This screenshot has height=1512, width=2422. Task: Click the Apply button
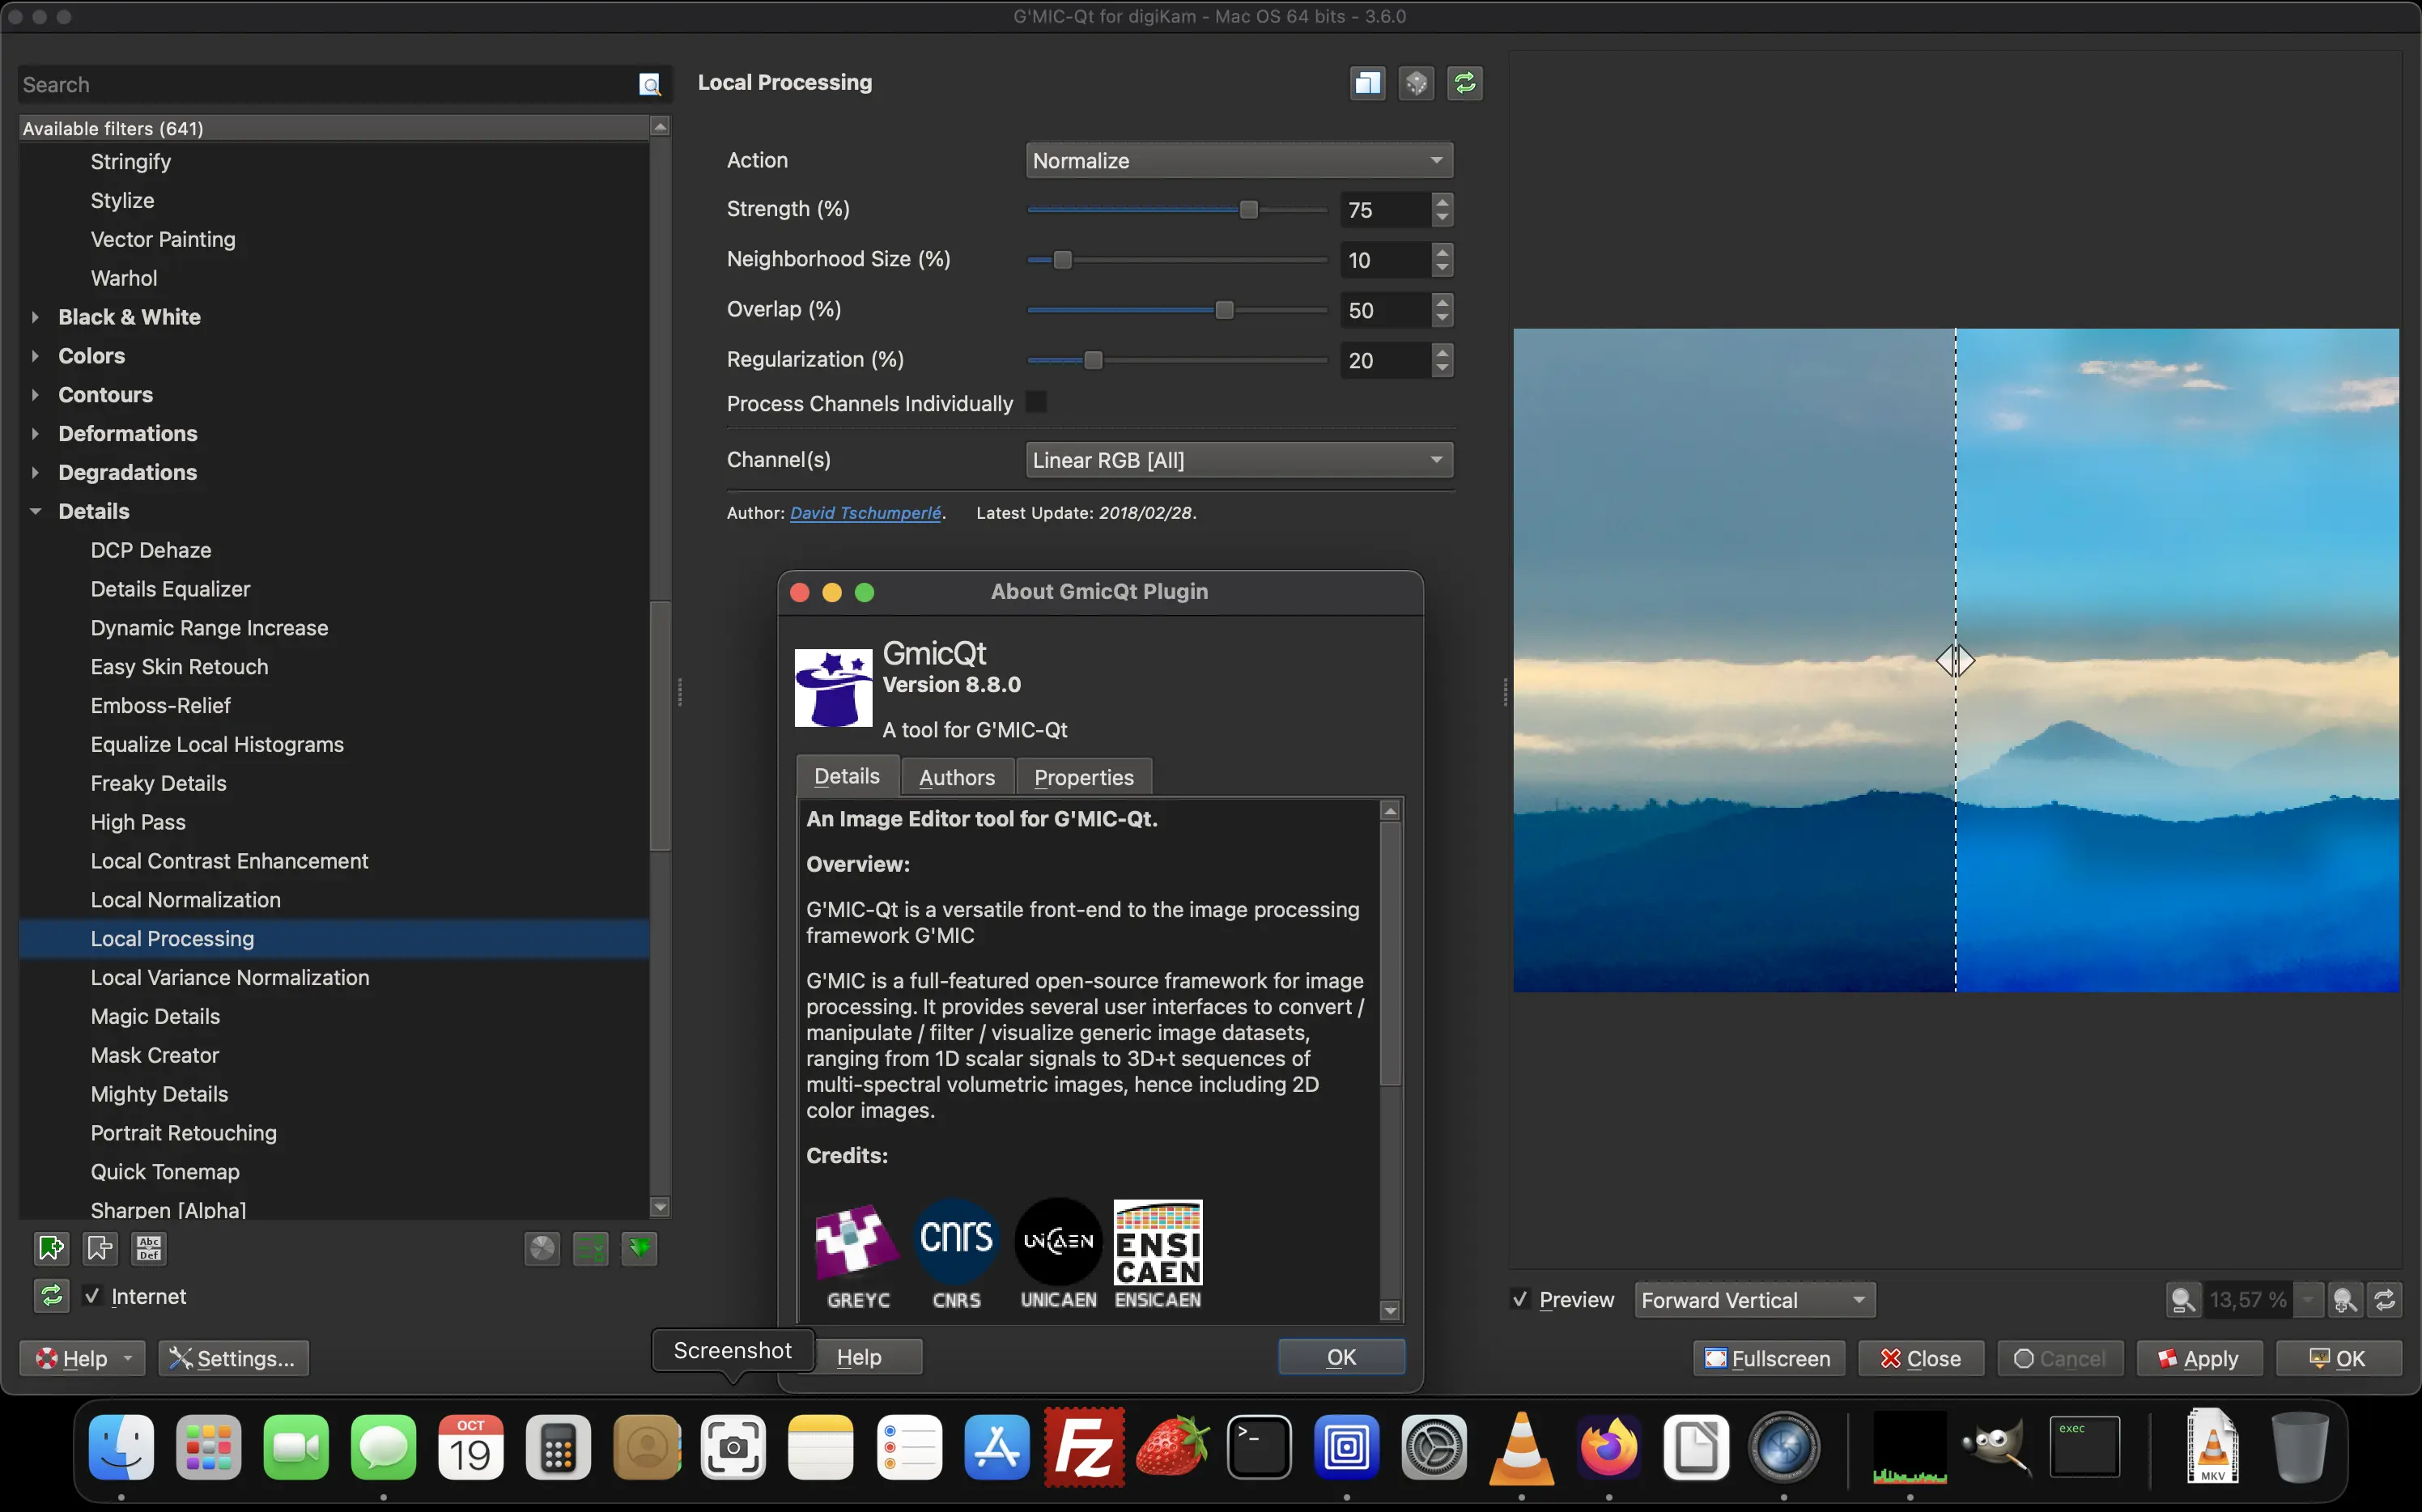(2198, 1357)
